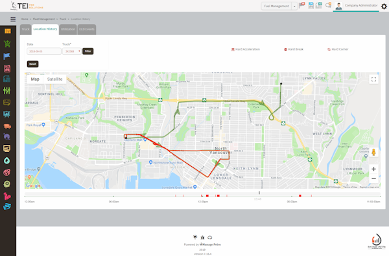The height and width of the screenshot is (256, 389).
Task: Open the green shopping cart sidebar icon
Action: point(7,44)
